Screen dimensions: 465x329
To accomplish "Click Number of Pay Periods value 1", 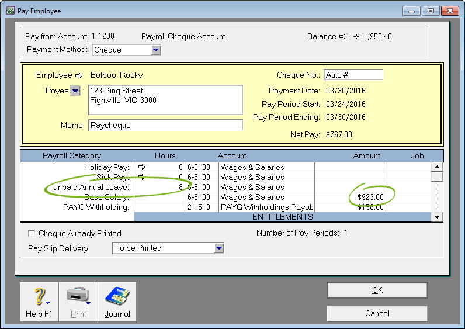I will click(345, 233).
